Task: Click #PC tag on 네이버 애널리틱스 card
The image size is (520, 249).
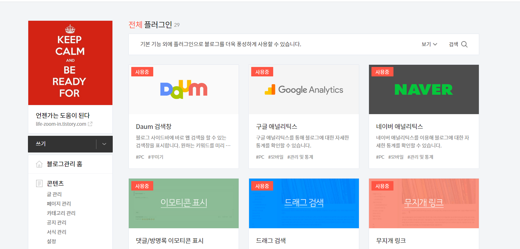Action: (380, 157)
